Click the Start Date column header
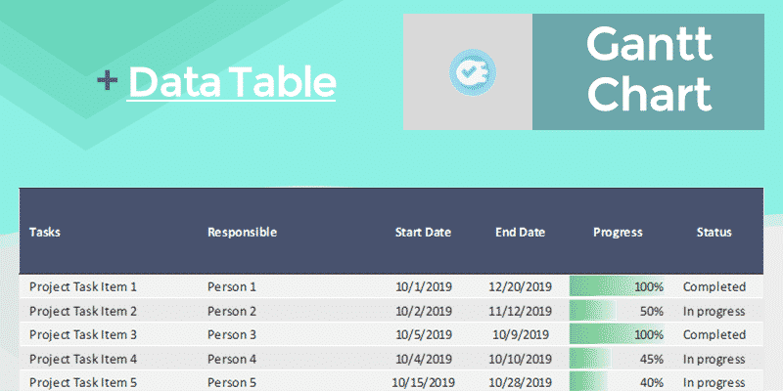 pos(423,233)
